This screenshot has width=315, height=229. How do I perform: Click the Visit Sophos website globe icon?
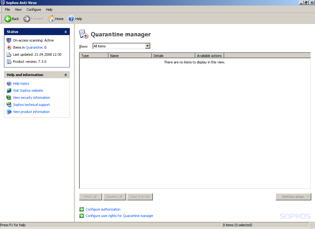9,90
